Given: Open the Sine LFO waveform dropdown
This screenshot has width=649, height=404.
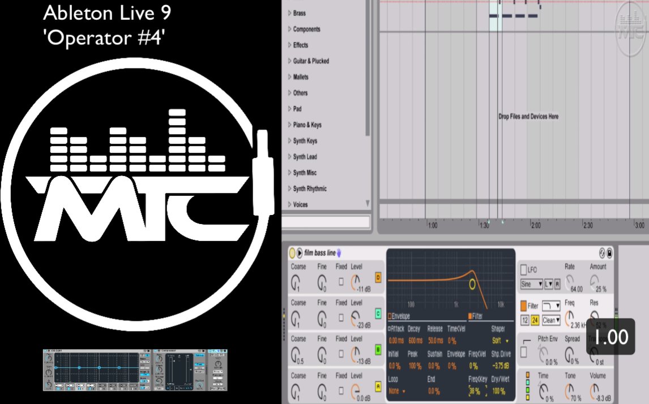Looking at the screenshot, I should click(531, 284).
